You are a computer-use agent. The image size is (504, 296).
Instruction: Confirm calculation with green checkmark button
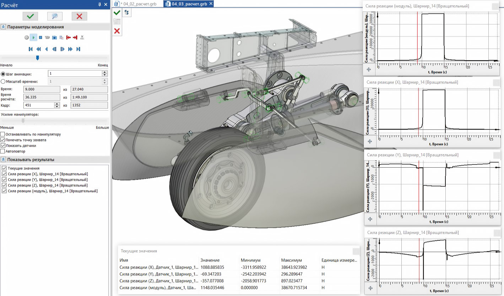tap(30, 16)
